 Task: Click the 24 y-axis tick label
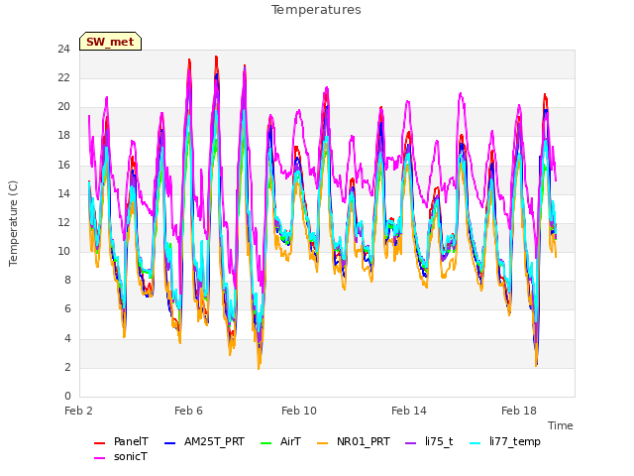click(63, 50)
